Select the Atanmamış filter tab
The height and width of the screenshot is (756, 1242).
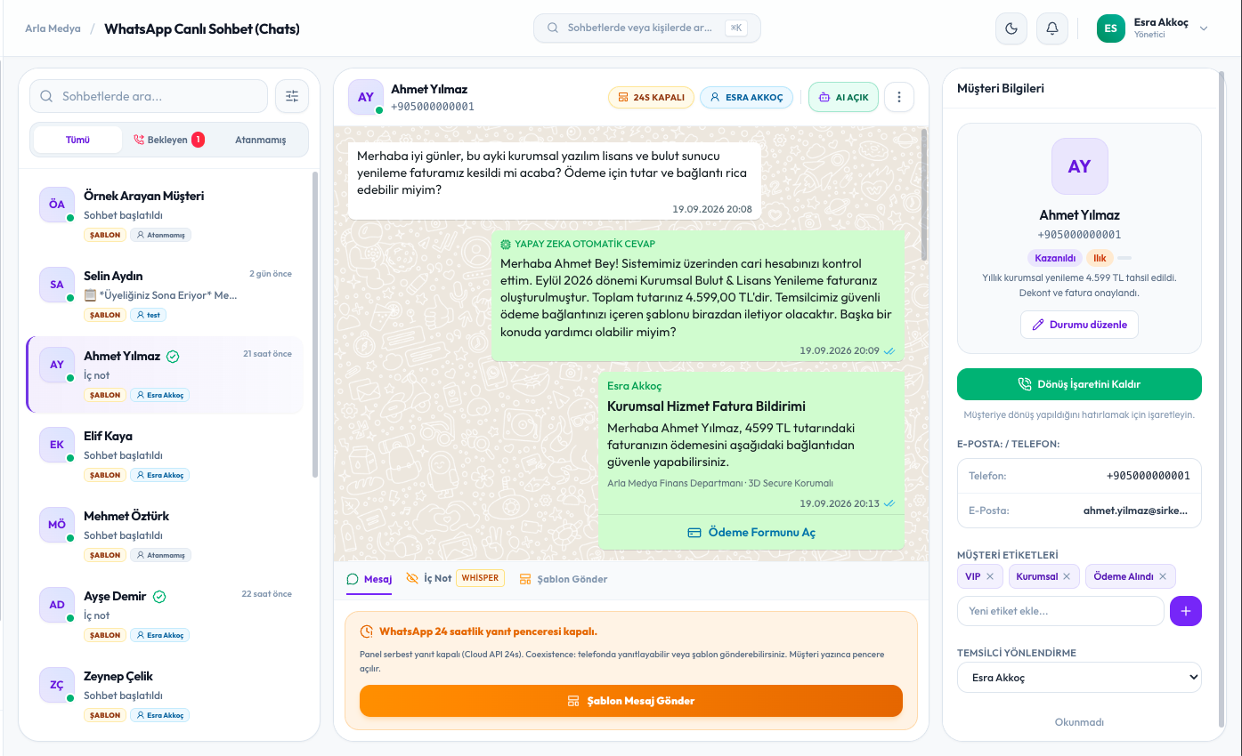coord(261,140)
